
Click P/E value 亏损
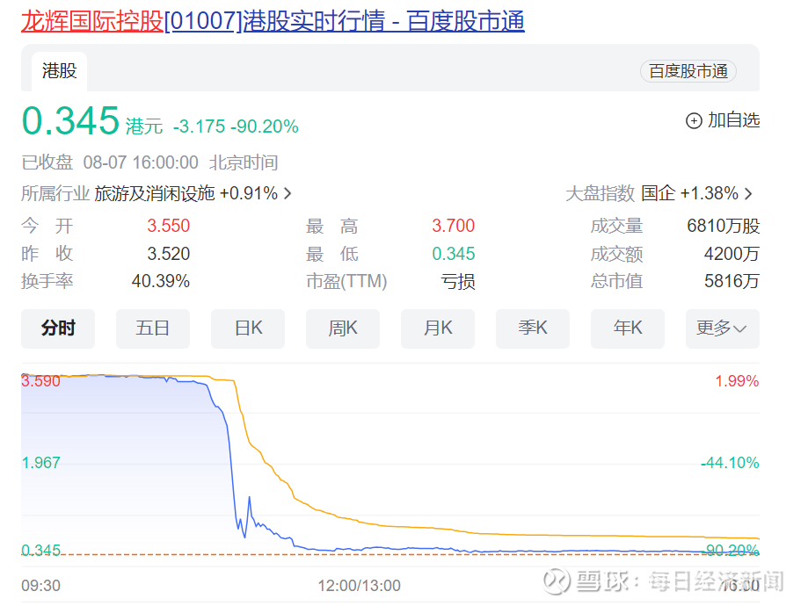point(458,282)
